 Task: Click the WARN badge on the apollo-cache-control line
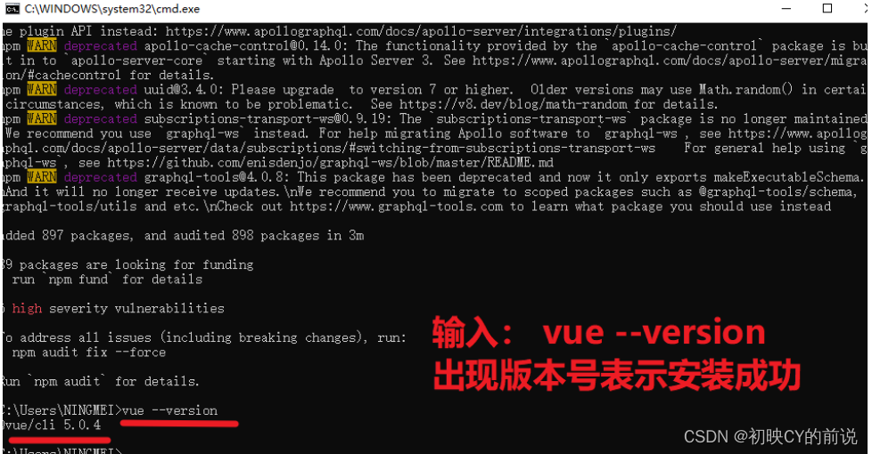click(x=42, y=45)
